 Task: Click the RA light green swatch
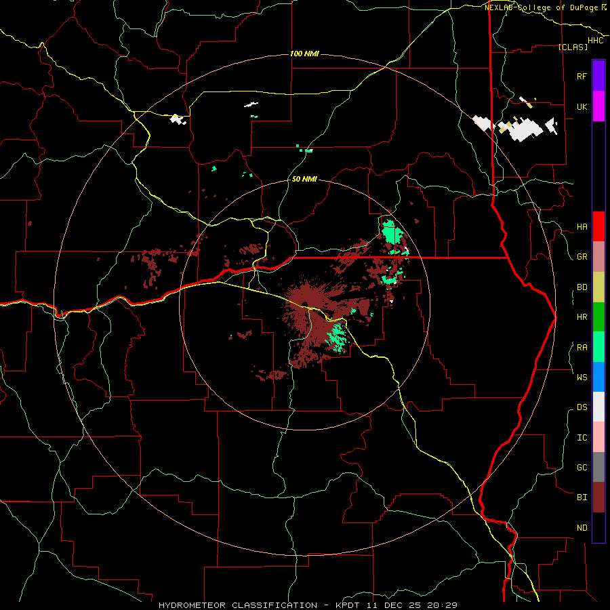[x=598, y=347]
